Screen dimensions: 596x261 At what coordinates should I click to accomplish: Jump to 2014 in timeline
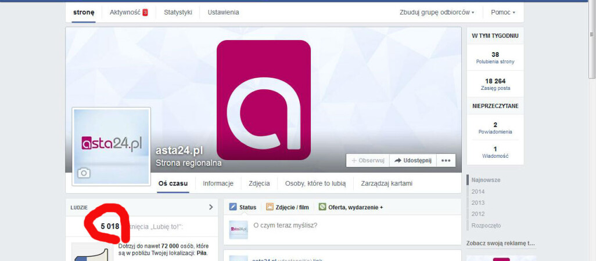pos(478,191)
